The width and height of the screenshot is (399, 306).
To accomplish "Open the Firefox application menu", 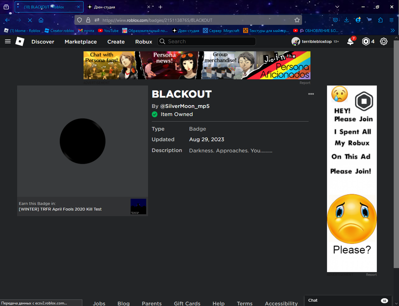I will [391, 20].
